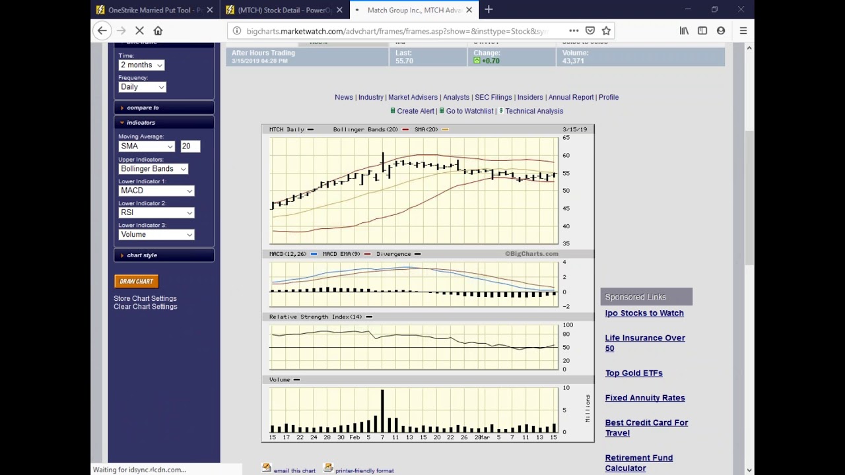Screen dimensions: 845x475
Task: Open the SEC Filings link
Action: click(493, 97)
